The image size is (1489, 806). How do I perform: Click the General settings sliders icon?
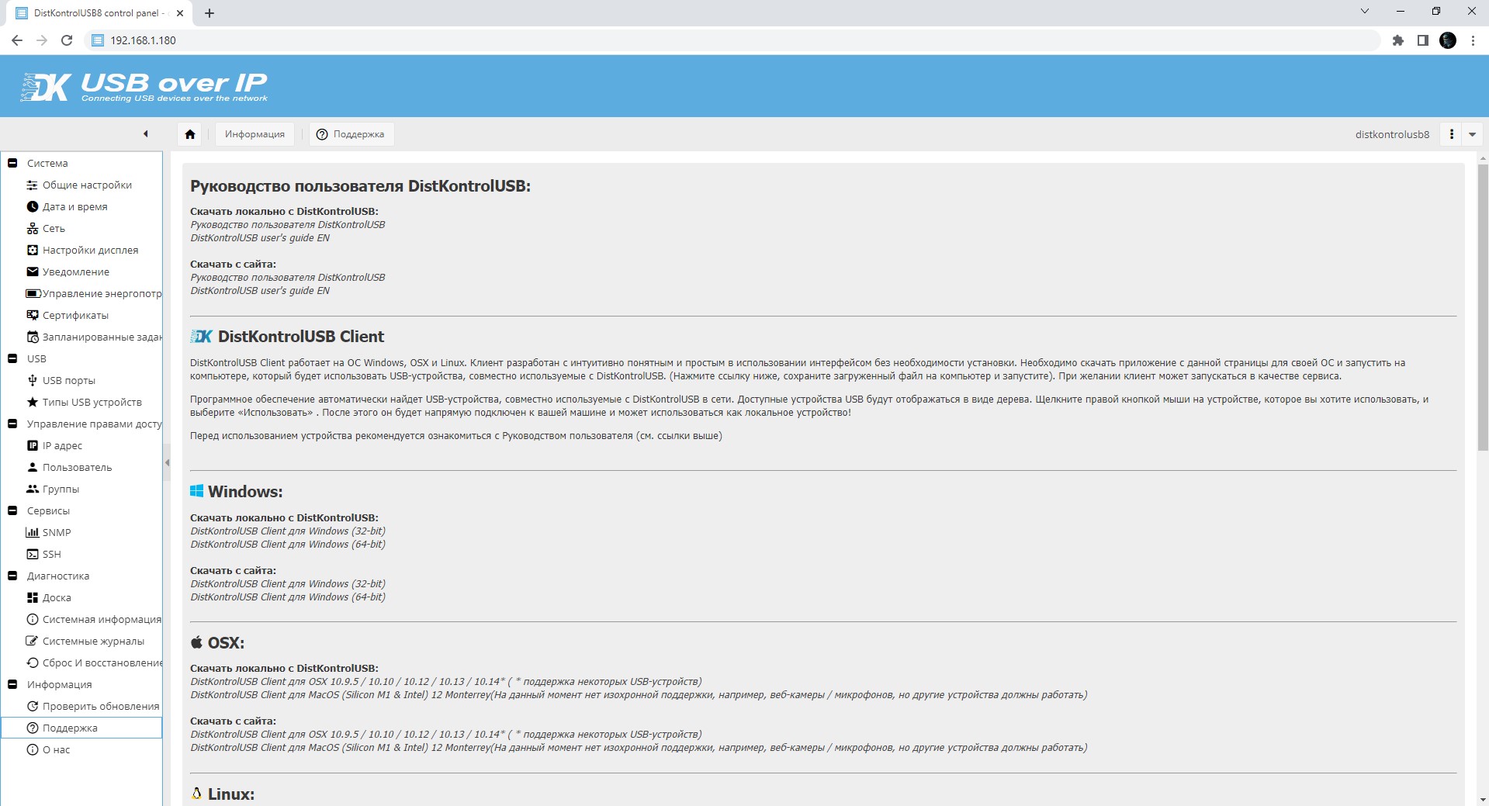[x=32, y=185]
